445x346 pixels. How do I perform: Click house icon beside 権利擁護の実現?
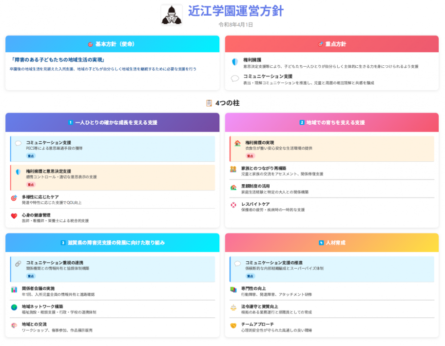pyautogui.click(x=237, y=143)
